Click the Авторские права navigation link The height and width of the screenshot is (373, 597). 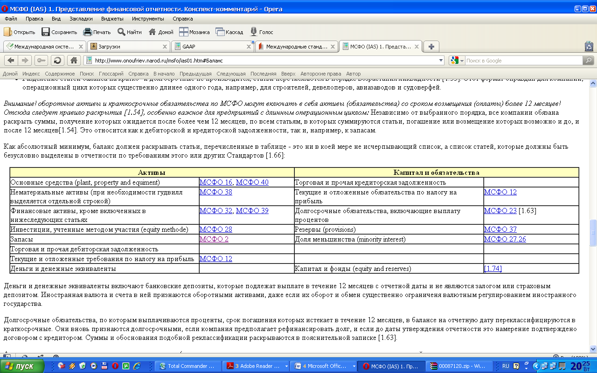(320, 74)
